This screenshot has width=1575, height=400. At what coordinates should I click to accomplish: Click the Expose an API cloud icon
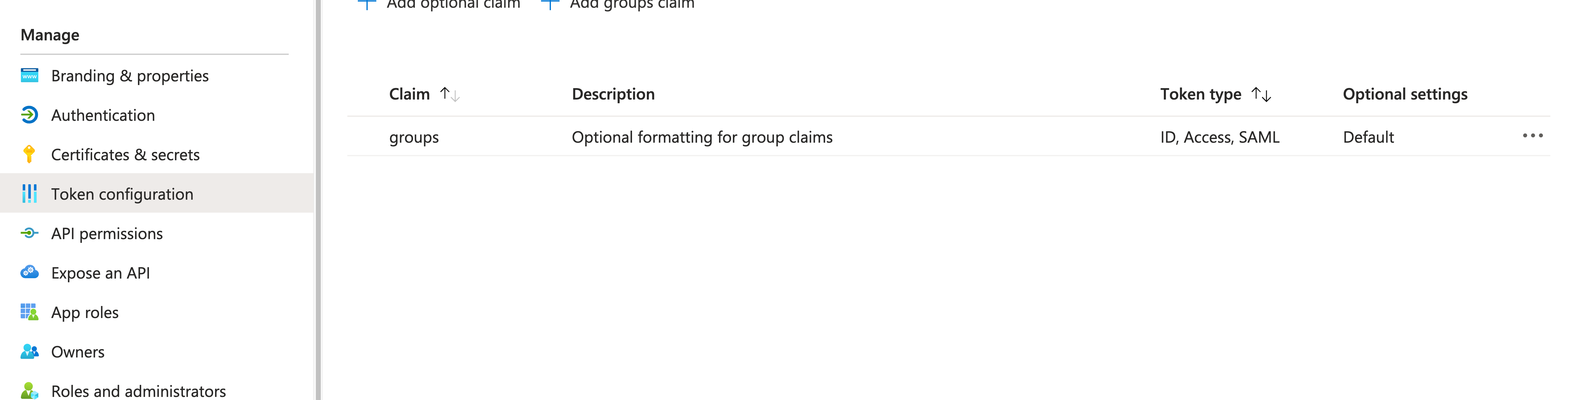[x=29, y=272]
